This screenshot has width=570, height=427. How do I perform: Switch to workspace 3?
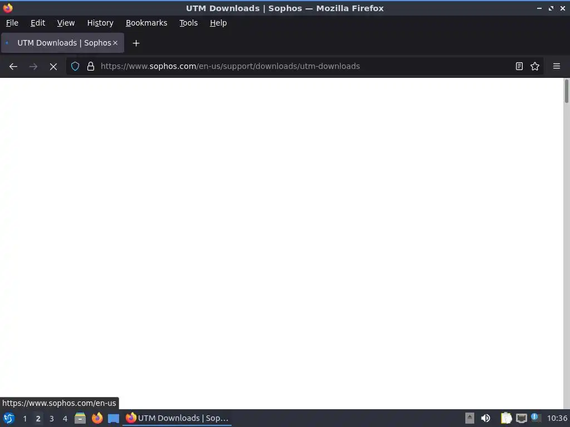[x=51, y=419]
